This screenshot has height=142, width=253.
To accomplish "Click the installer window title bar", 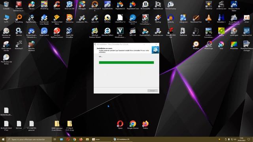I will tap(126, 44).
